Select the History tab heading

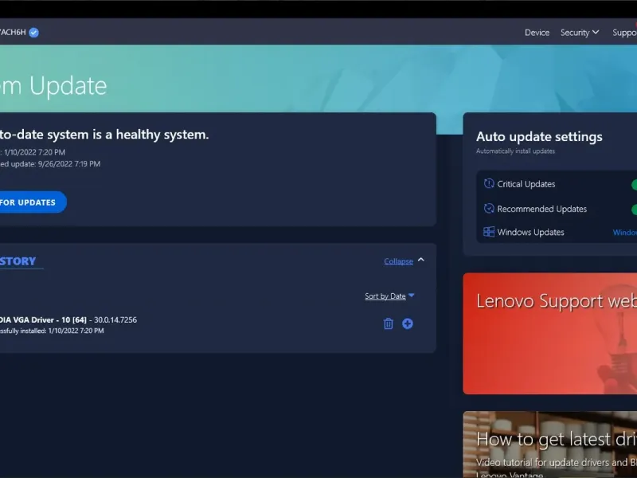point(18,261)
